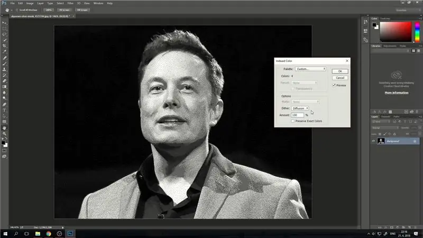Switch to the Channels tab
423x238 pixels.
point(385,116)
